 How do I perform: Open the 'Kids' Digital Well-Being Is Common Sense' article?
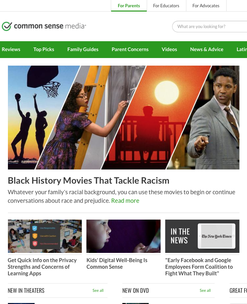(117, 263)
